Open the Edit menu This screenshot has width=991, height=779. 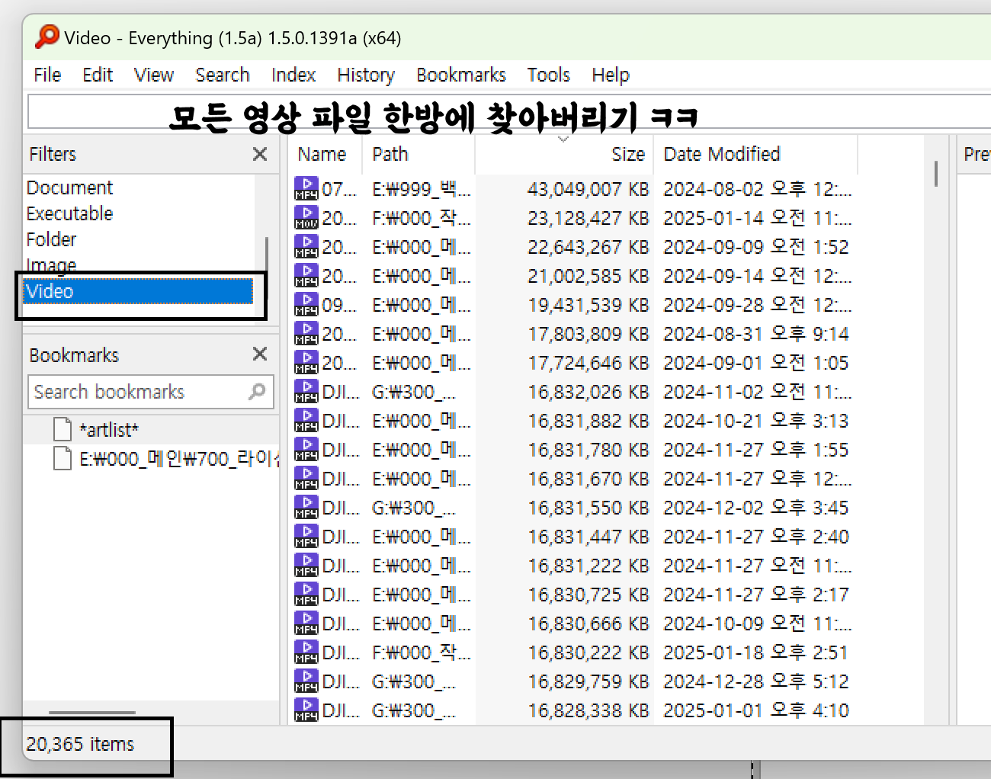[x=98, y=75]
